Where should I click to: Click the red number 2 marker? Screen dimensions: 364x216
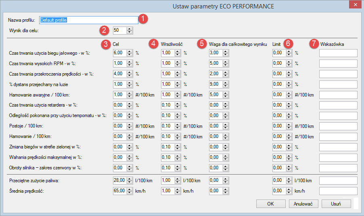click(x=104, y=30)
